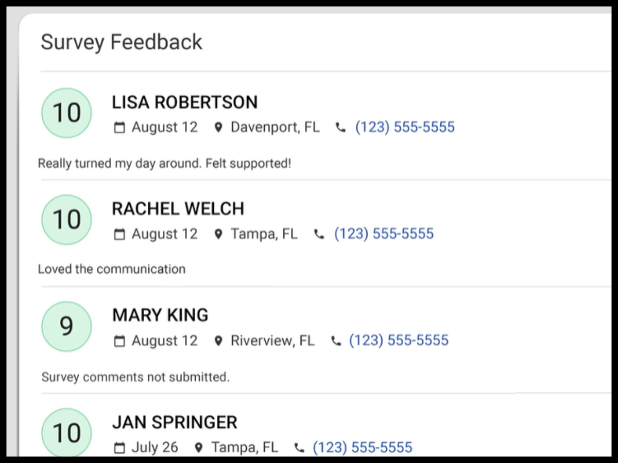Call Lisa Robertson via her phone number link
This screenshot has width=618, height=463.
point(405,127)
